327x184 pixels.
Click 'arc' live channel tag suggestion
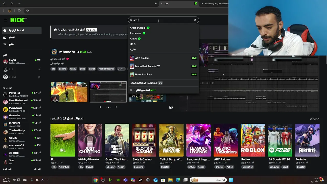pos(160,83)
